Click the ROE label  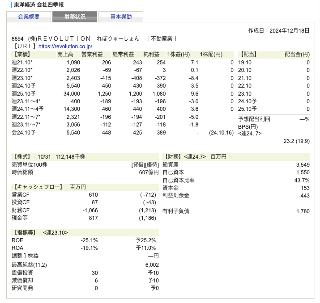coord(17,240)
